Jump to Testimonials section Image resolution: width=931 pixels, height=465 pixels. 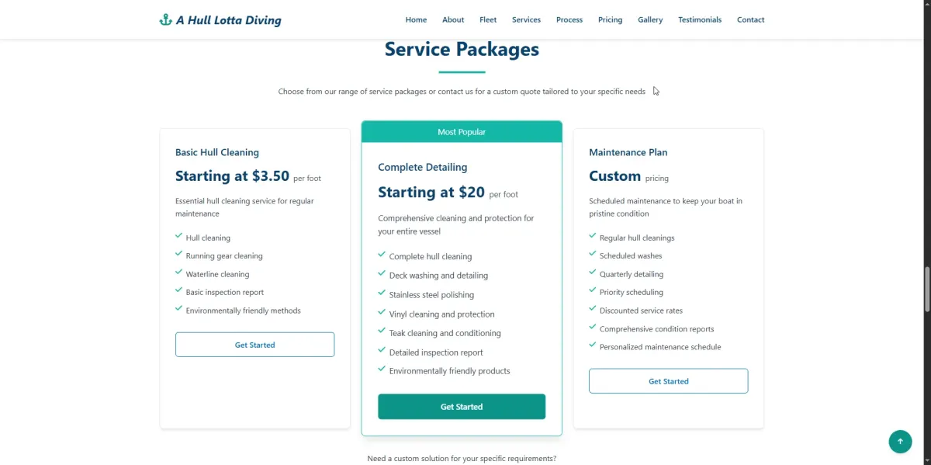[699, 20]
